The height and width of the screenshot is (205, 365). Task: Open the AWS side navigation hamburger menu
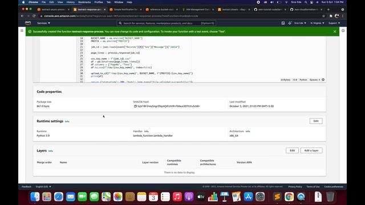(x=22, y=31)
